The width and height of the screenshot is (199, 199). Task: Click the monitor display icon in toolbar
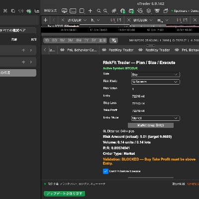click(64, 11)
